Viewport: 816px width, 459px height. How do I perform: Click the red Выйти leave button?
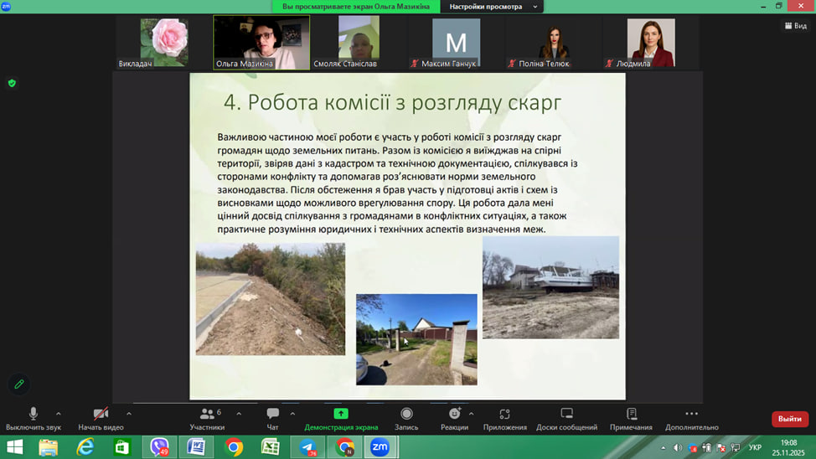pos(789,419)
